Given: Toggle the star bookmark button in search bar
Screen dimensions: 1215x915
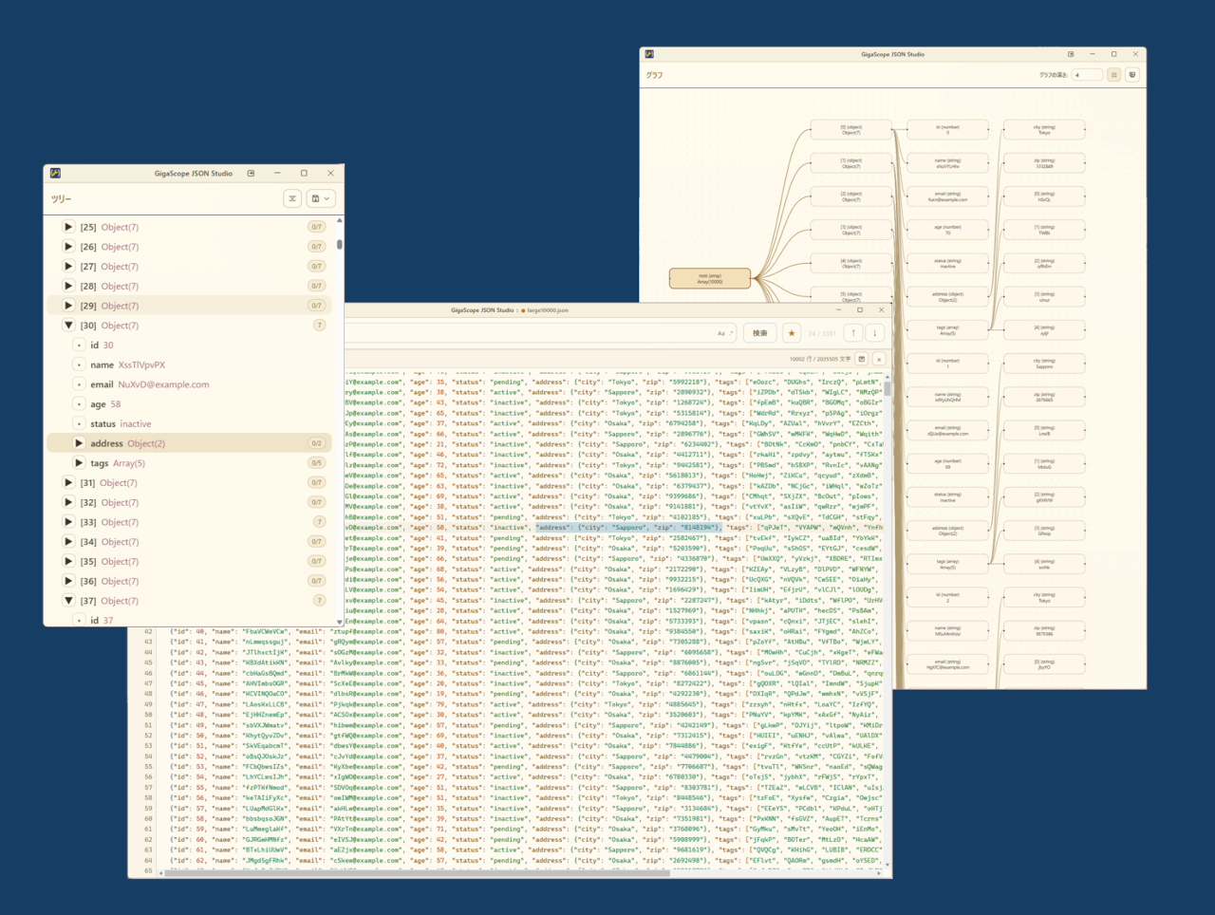Looking at the screenshot, I should coord(792,333).
